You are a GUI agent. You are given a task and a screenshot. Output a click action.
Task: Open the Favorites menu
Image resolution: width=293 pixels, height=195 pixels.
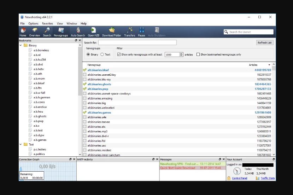47,24
